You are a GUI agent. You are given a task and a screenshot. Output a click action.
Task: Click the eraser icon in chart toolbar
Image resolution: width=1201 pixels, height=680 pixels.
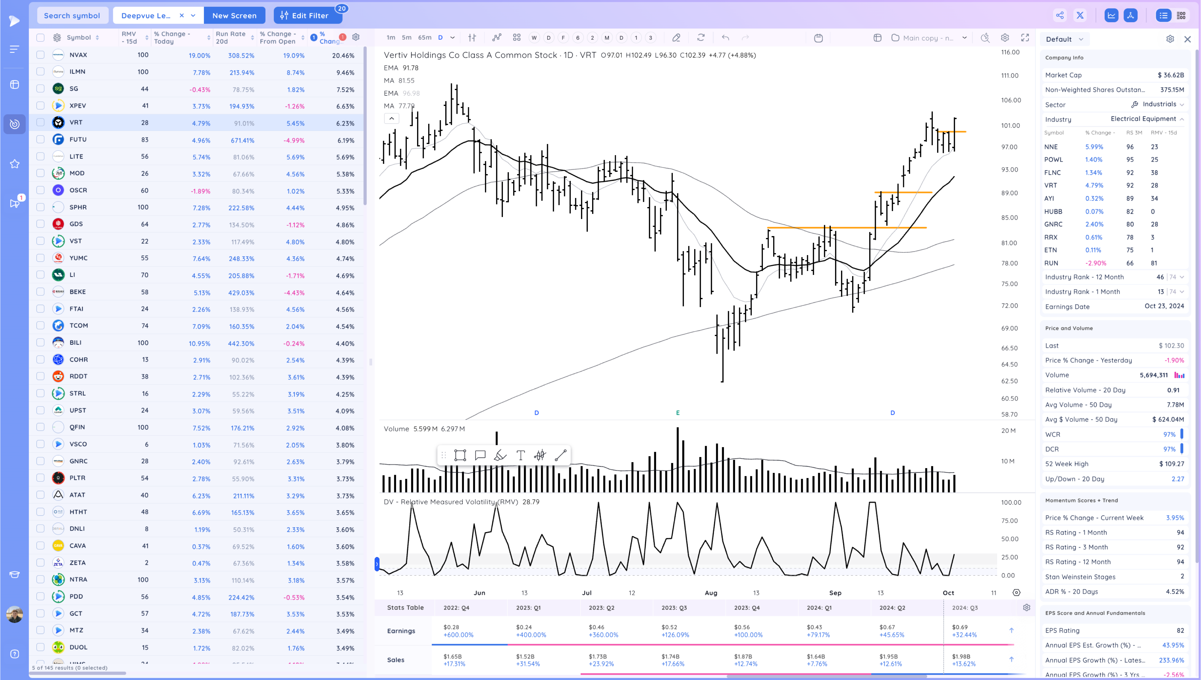coord(676,38)
